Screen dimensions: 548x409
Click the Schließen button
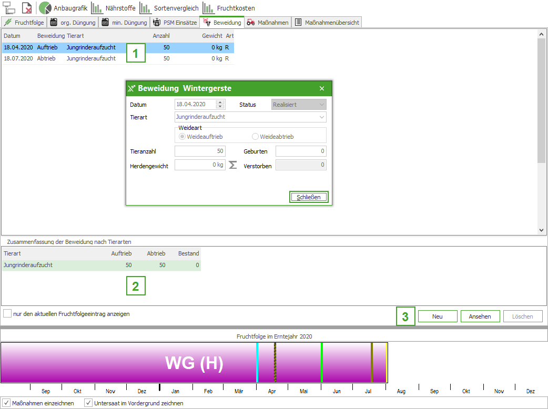tap(308, 197)
